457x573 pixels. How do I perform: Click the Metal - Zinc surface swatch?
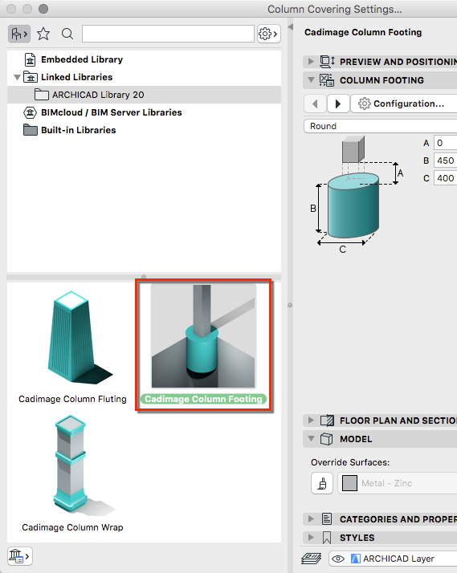[349, 483]
